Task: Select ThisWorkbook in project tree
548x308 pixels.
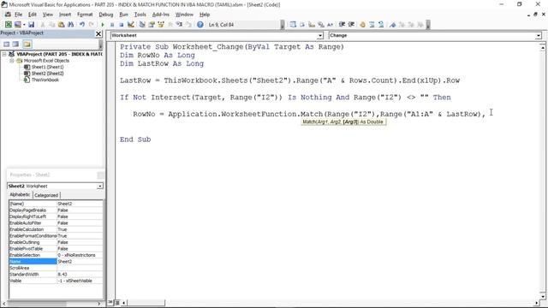Action: point(45,80)
